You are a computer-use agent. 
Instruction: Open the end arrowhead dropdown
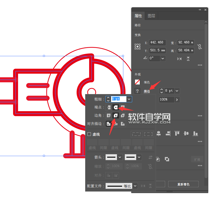point(139,157)
